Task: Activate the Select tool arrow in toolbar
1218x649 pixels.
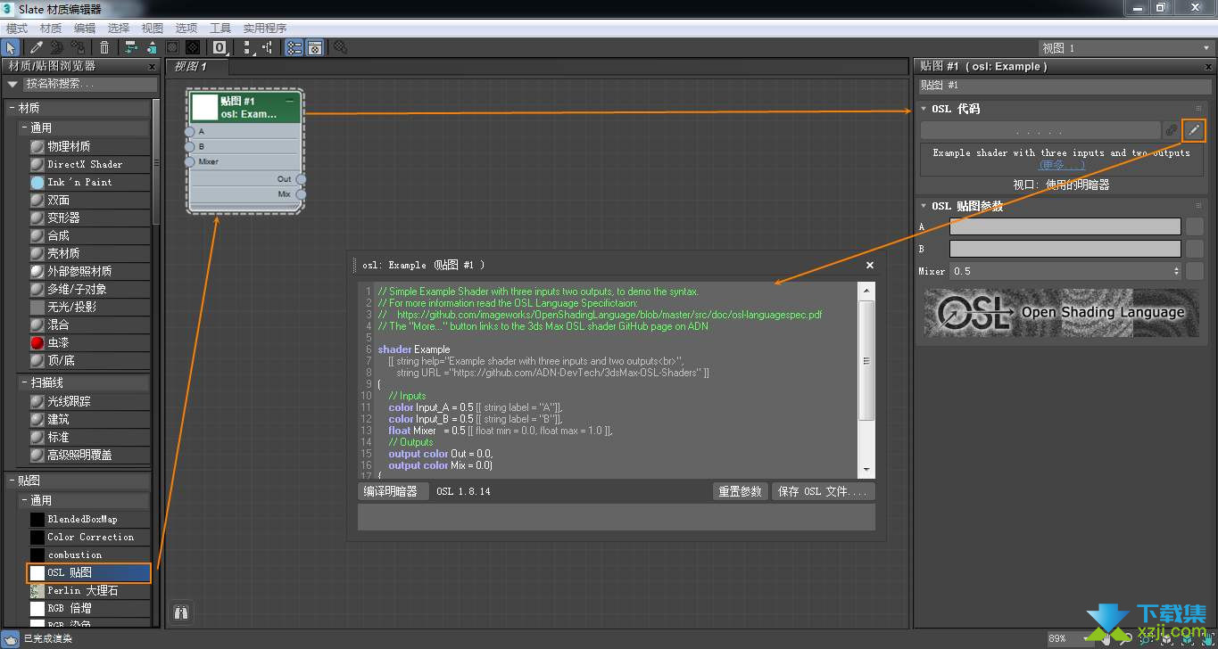Action: (12, 47)
